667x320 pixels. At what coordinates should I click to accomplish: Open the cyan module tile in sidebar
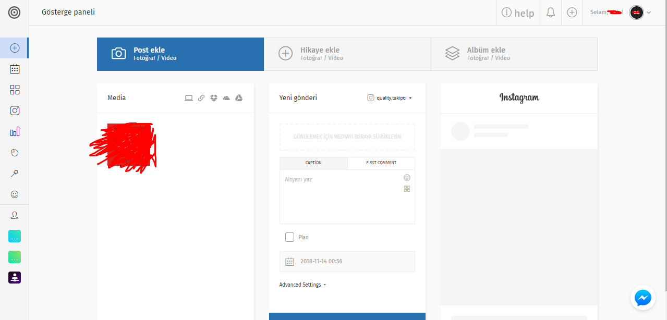click(15, 236)
